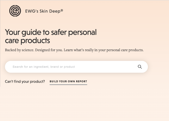Click the registered trademark symbol after Skin Deep
The image size is (169, 121).
click(x=62, y=10)
